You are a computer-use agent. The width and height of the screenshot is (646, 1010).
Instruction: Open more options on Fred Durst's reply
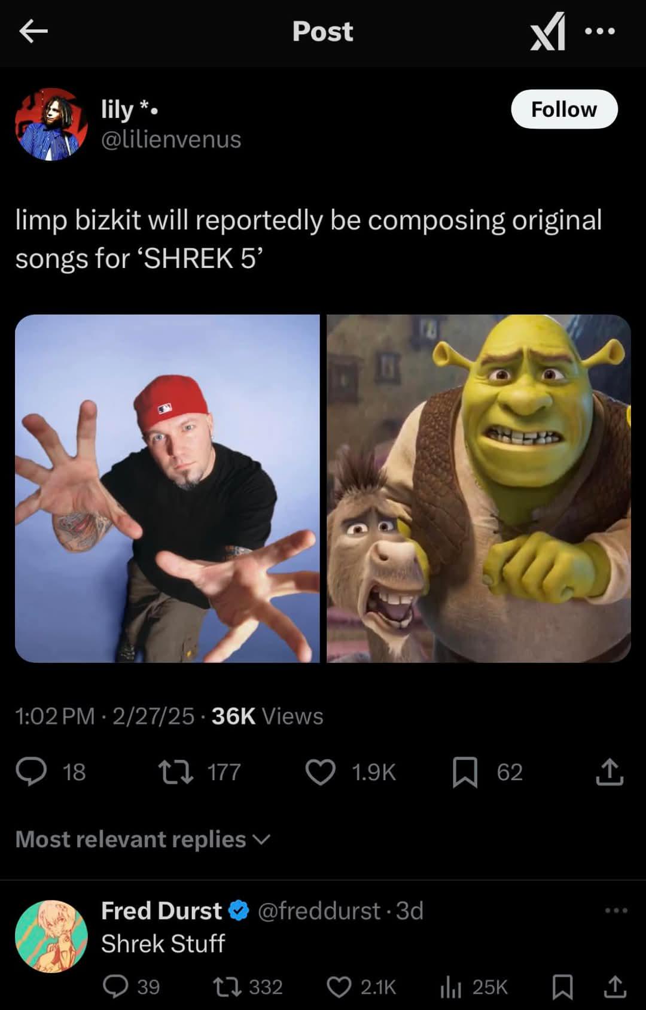[x=616, y=911]
